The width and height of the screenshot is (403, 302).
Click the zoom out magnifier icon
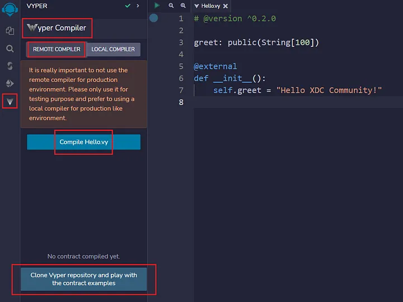pos(171,6)
